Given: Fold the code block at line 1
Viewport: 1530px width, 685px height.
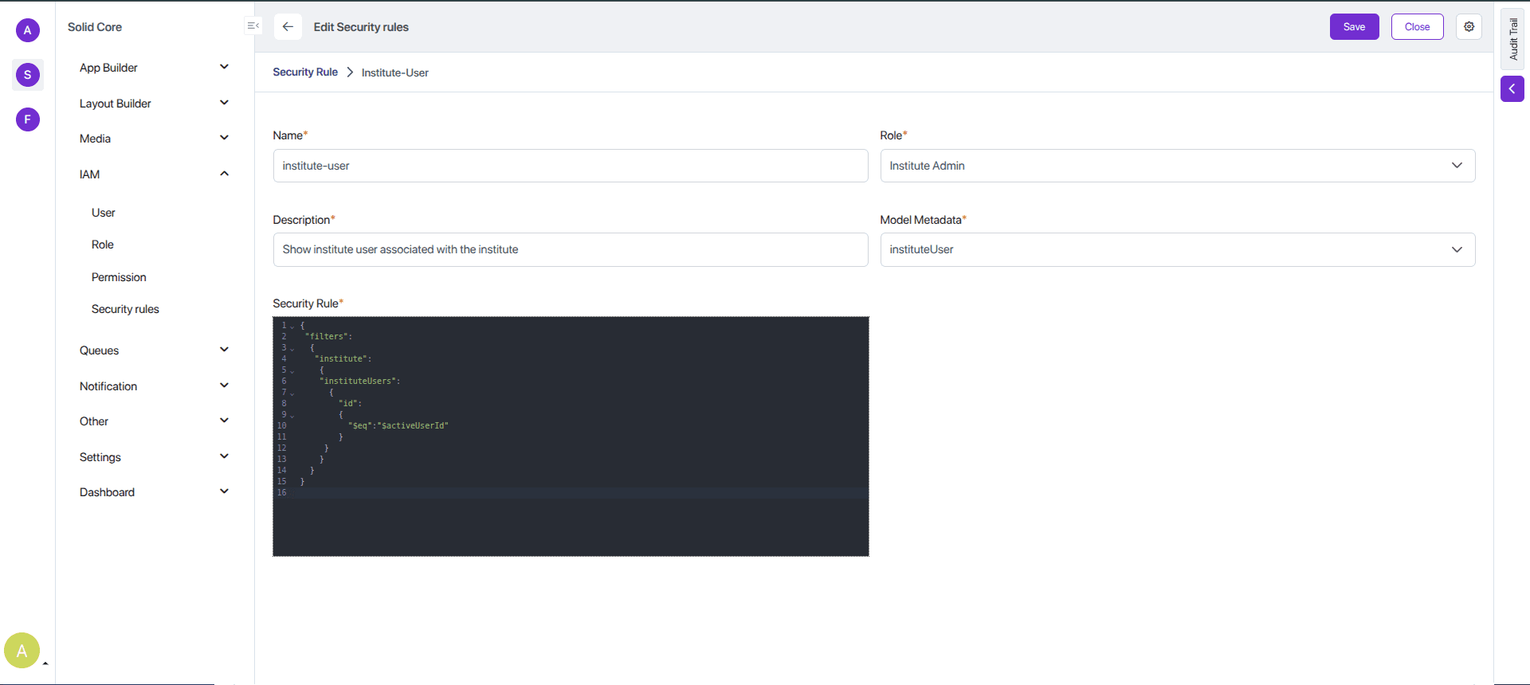Looking at the screenshot, I should (x=292, y=326).
